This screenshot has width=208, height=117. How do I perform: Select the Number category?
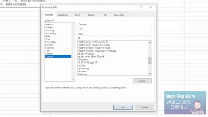pyautogui.click(x=58, y=27)
